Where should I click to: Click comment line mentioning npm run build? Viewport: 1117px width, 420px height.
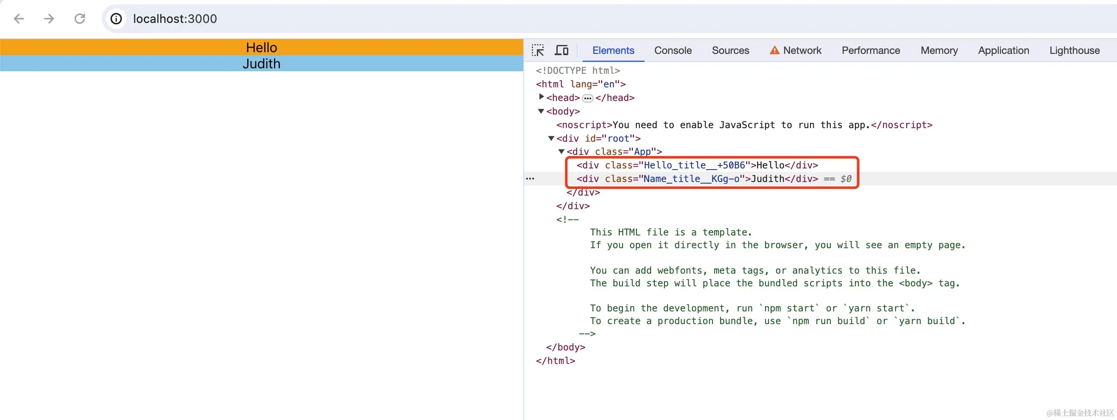click(x=777, y=321)
